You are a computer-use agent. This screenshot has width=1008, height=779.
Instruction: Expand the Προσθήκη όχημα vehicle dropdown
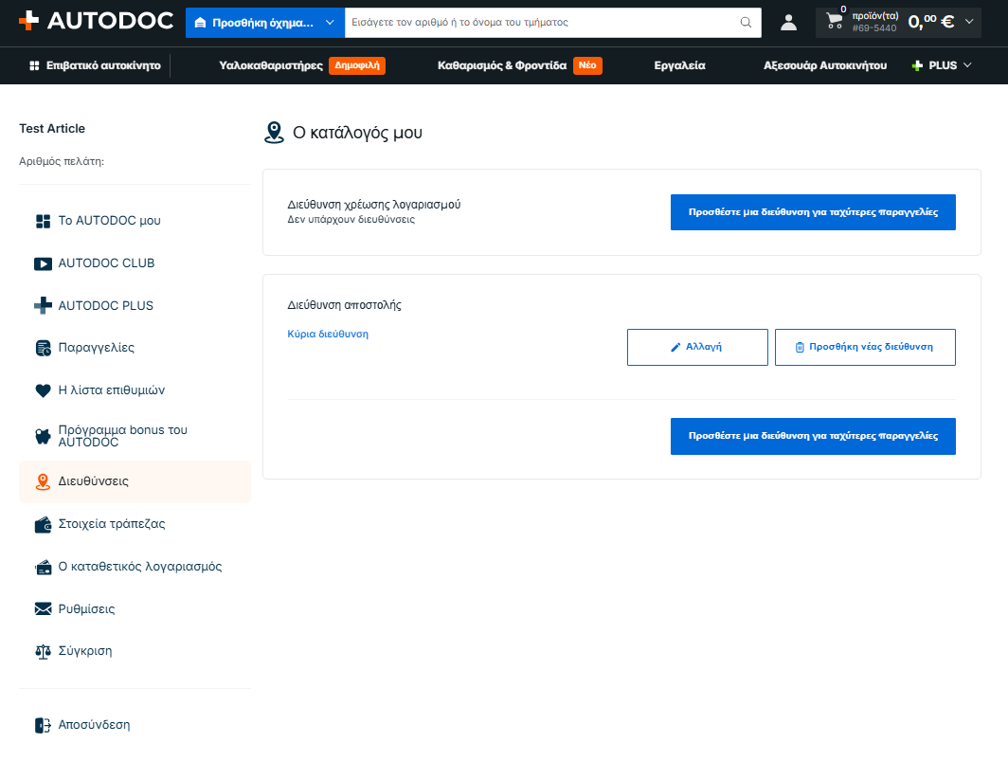265,23
